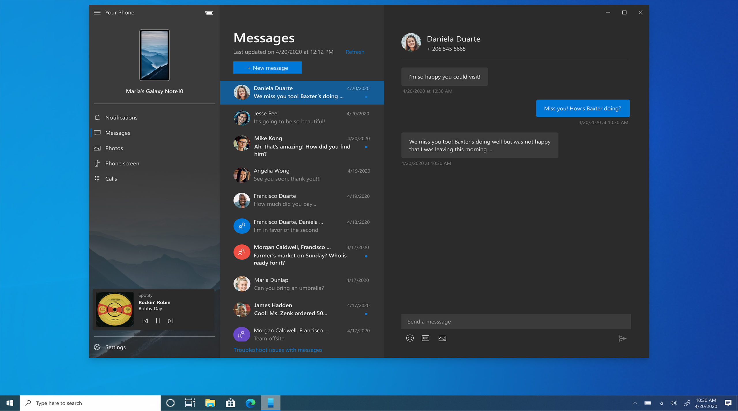Attach an image using picture icon
Viewport: 738px width, 411px height.
coord(442,338)
